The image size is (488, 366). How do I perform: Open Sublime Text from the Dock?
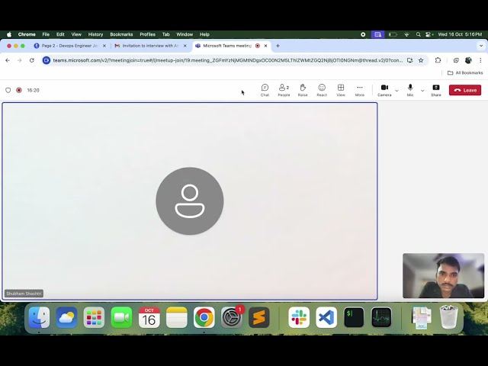pos(259,317)
